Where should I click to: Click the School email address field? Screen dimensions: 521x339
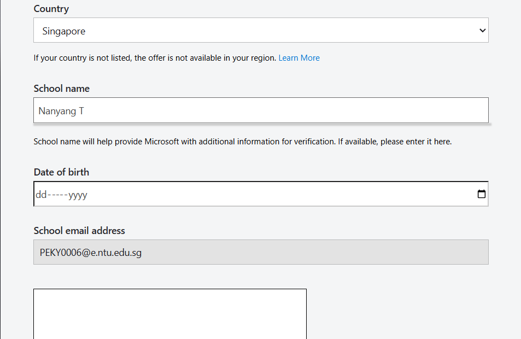coord(261,252)
